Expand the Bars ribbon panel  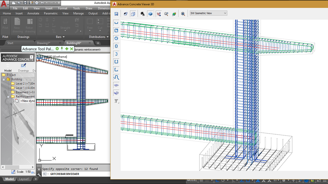pos(60,37)
